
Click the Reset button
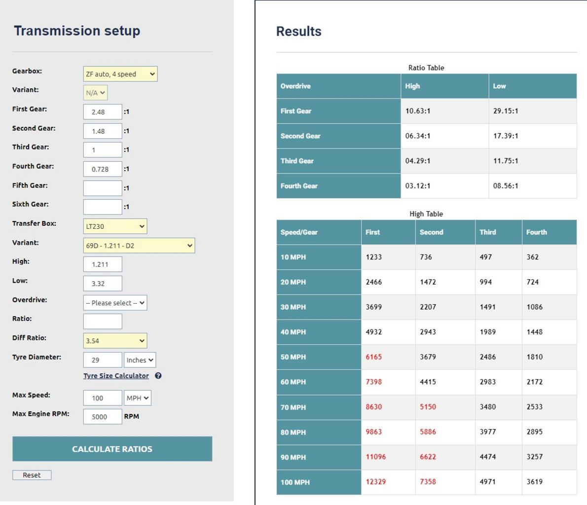click(32, 475)
